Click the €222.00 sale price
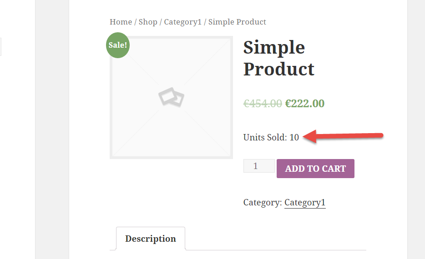 tap(304, 104)
